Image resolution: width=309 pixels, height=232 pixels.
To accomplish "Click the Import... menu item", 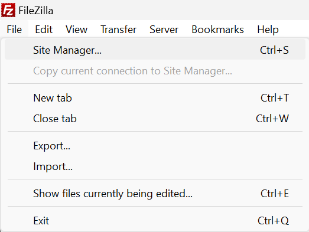I will tap(155, 166).
